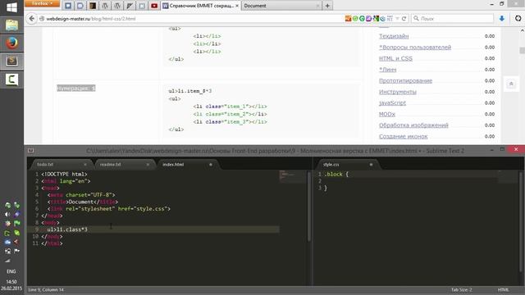Open the Создание иконок link
The height and width of the screenshot is (295, 525).
click(x=403, y=136)
